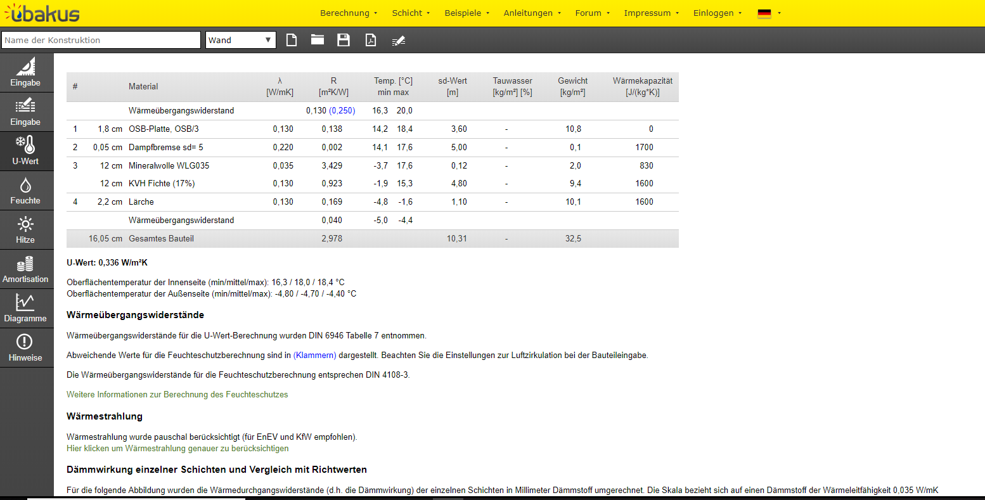The width and height of the screenshot is (985, 500).
Task: Click link to calculate Wärmestrahlung more precisely
Action: [x=177, y=448]
